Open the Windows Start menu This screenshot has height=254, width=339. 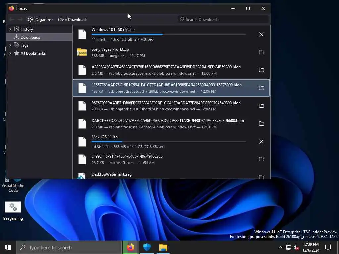tap(8, 247)
